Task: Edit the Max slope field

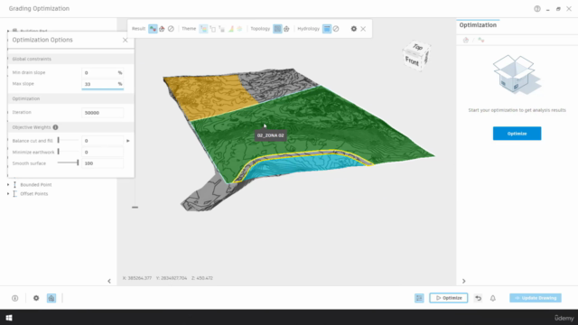Action: click(102, 84)
